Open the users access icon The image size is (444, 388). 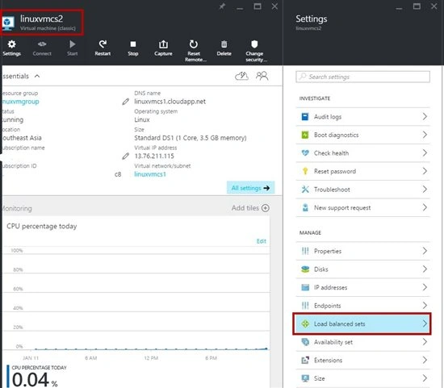pos(262,76)
